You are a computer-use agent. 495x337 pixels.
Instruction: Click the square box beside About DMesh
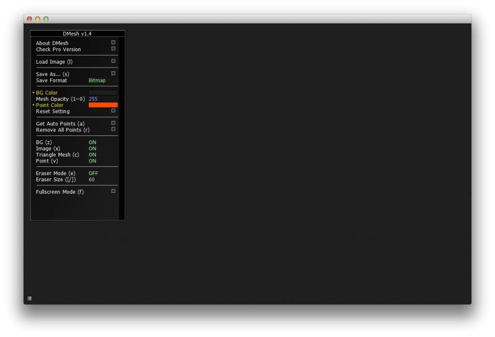pyautogui.click(x=113, y=42)
